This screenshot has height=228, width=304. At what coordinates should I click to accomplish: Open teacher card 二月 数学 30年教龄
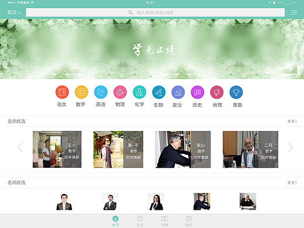[250, 149]
